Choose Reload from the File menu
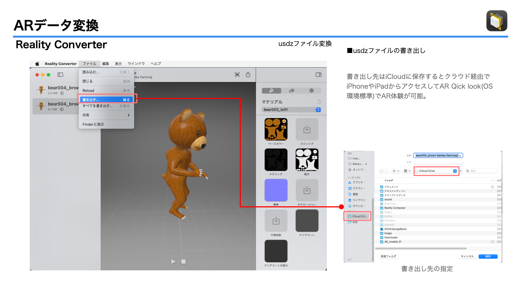Image resolution: width=519 pixels, height=292 pixels. 106,91
